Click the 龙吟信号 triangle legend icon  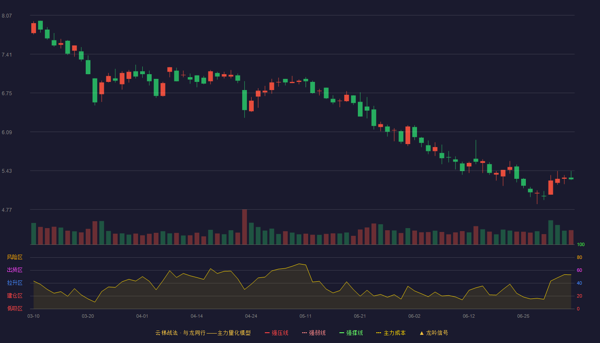click(422, 333)
